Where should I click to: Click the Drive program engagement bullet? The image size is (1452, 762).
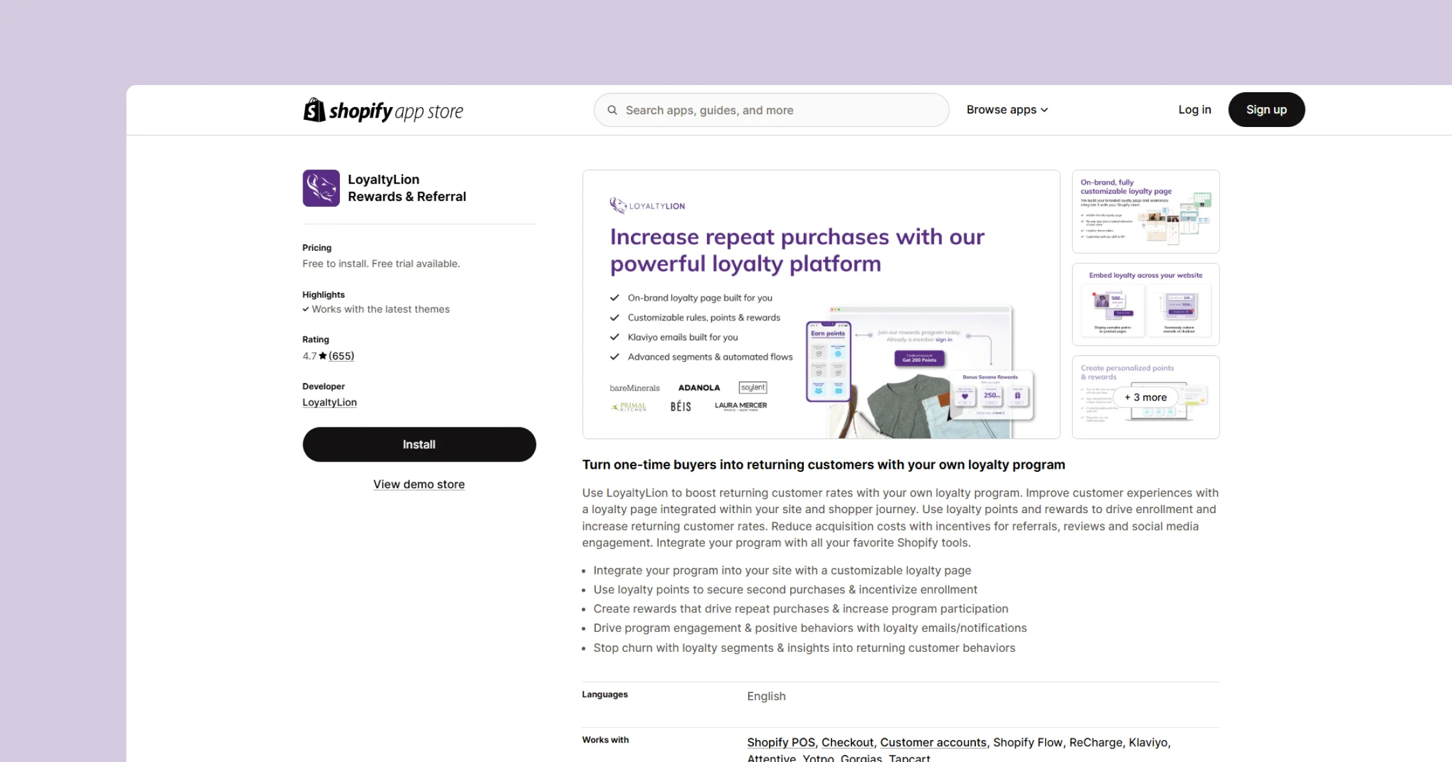coord(810,629)
